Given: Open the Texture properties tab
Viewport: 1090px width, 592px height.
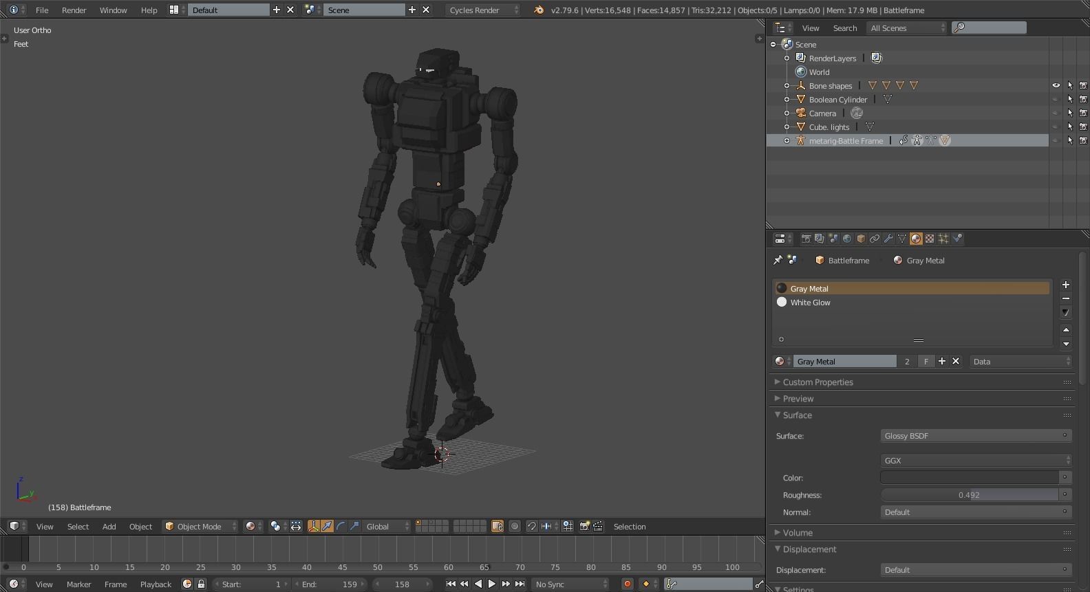Looking at the screenshot, I should click(x=930, y=239).
